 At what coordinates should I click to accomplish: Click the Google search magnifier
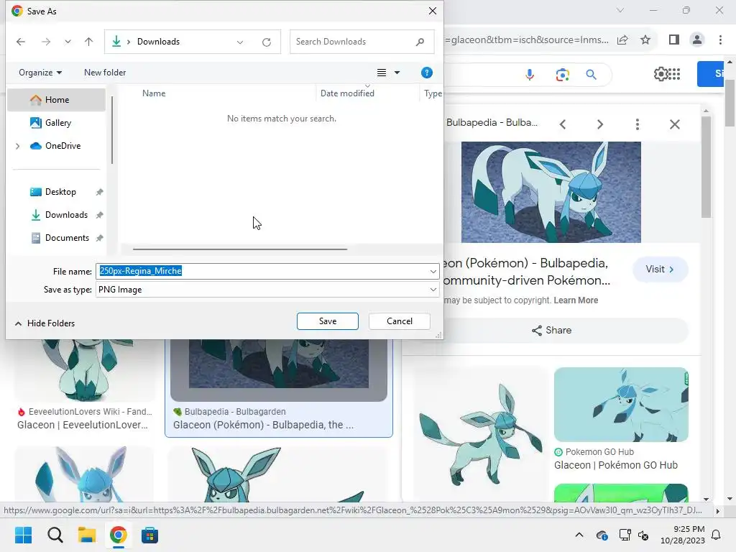(592, 75)
